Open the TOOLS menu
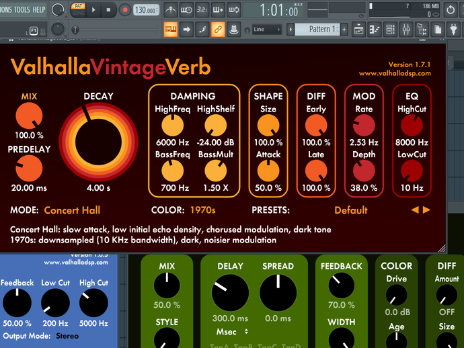Screen dimensions: 464x348 click(x=22, y=10)
